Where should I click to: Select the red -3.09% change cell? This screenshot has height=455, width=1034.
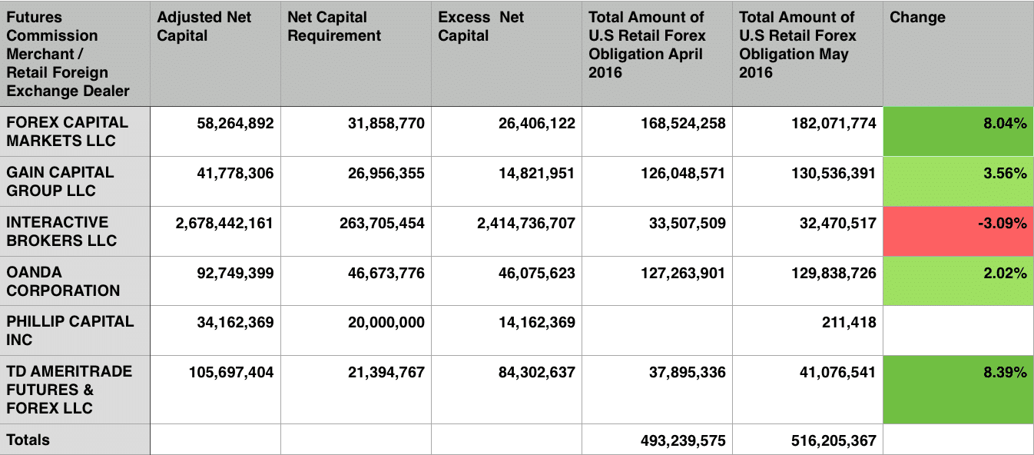point(958,231)
